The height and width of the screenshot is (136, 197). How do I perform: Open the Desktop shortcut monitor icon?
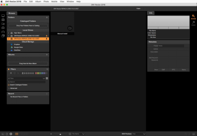tap(3, 16)
